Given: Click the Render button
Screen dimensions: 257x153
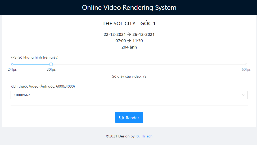Looking at the screenshot, I should point(129,117).
